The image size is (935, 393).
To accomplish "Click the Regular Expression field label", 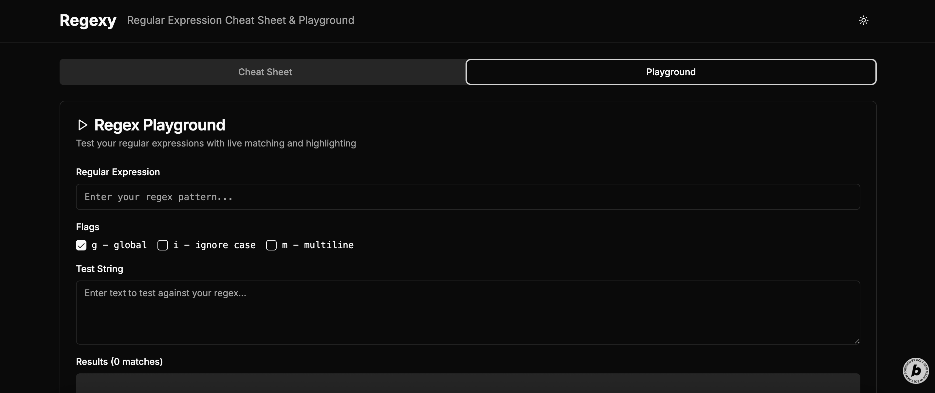I will click(x=118, y=172).
